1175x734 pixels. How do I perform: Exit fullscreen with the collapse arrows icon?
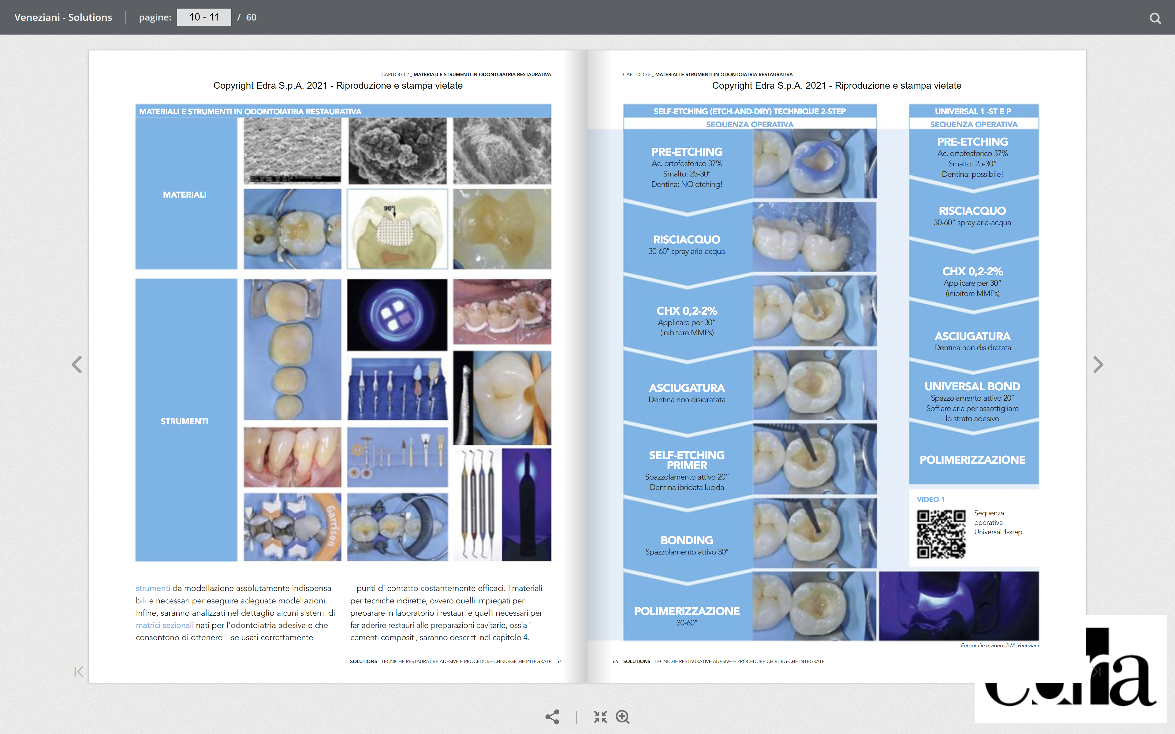pos(600,717)
